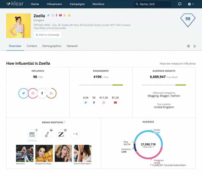Open the chat messages icon
The height and width of the screenshot is (177, 202).
(x=180, y=4)
